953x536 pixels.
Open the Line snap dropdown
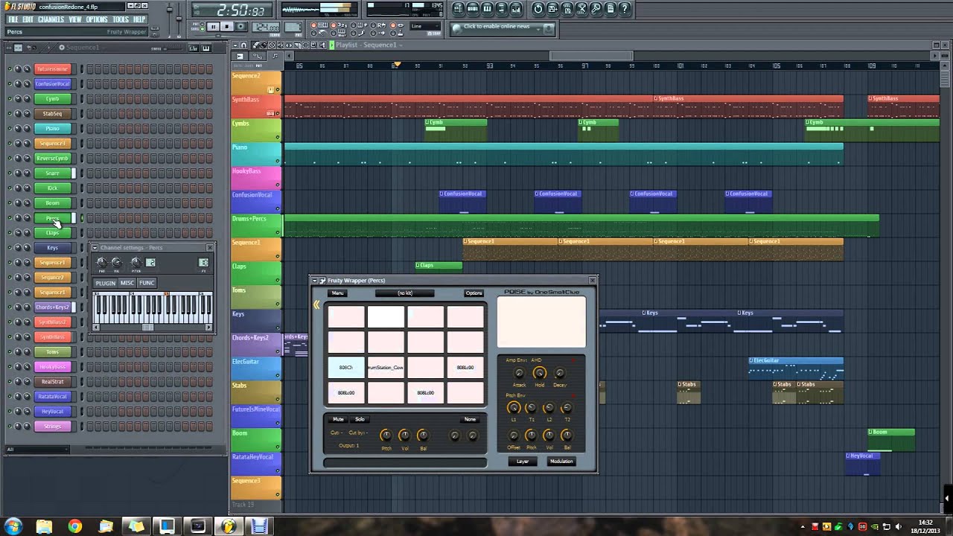[424, 26]
